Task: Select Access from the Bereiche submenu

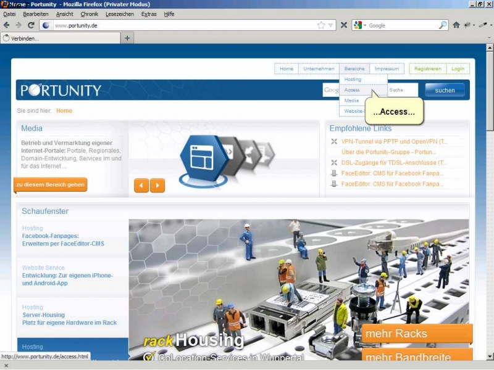Action: point(352,90)
